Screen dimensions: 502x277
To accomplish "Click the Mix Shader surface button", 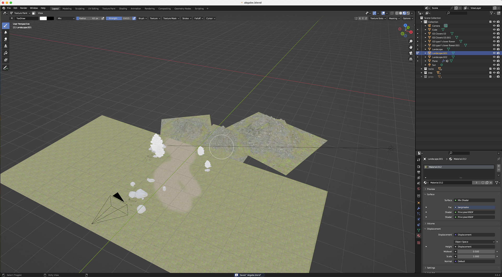I will [474, 200].
